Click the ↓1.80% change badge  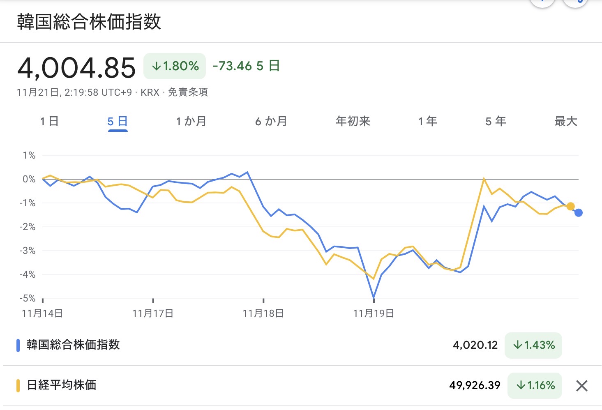pyautogui.click(x=175, y=66)
